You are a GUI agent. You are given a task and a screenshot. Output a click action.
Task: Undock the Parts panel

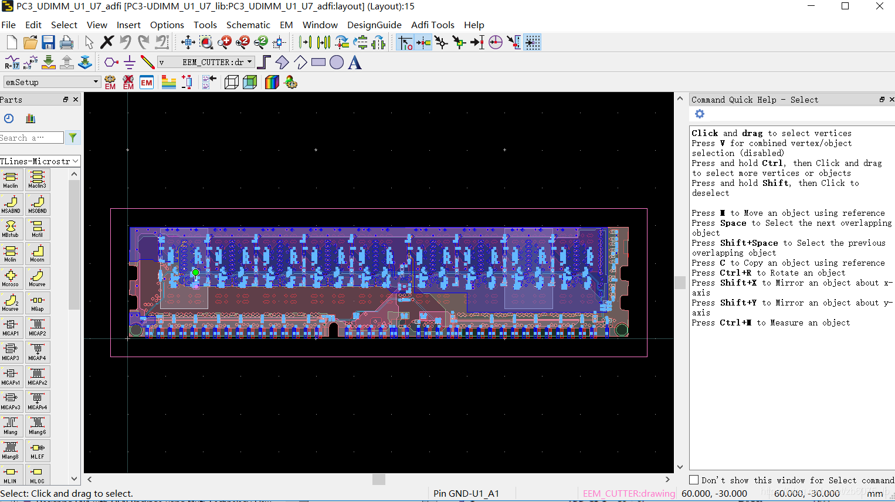point(66,100)
